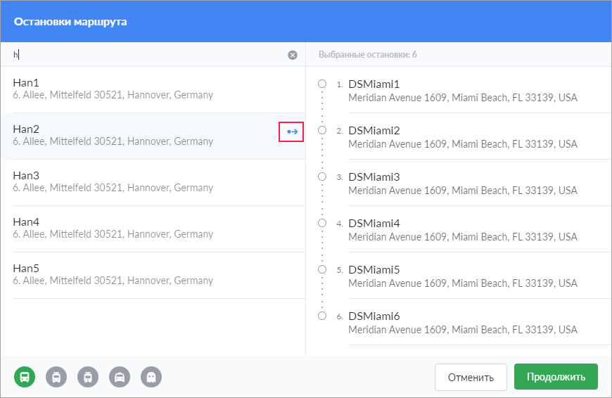
Task: Click the Отменить button
Action: click(471, 377)
